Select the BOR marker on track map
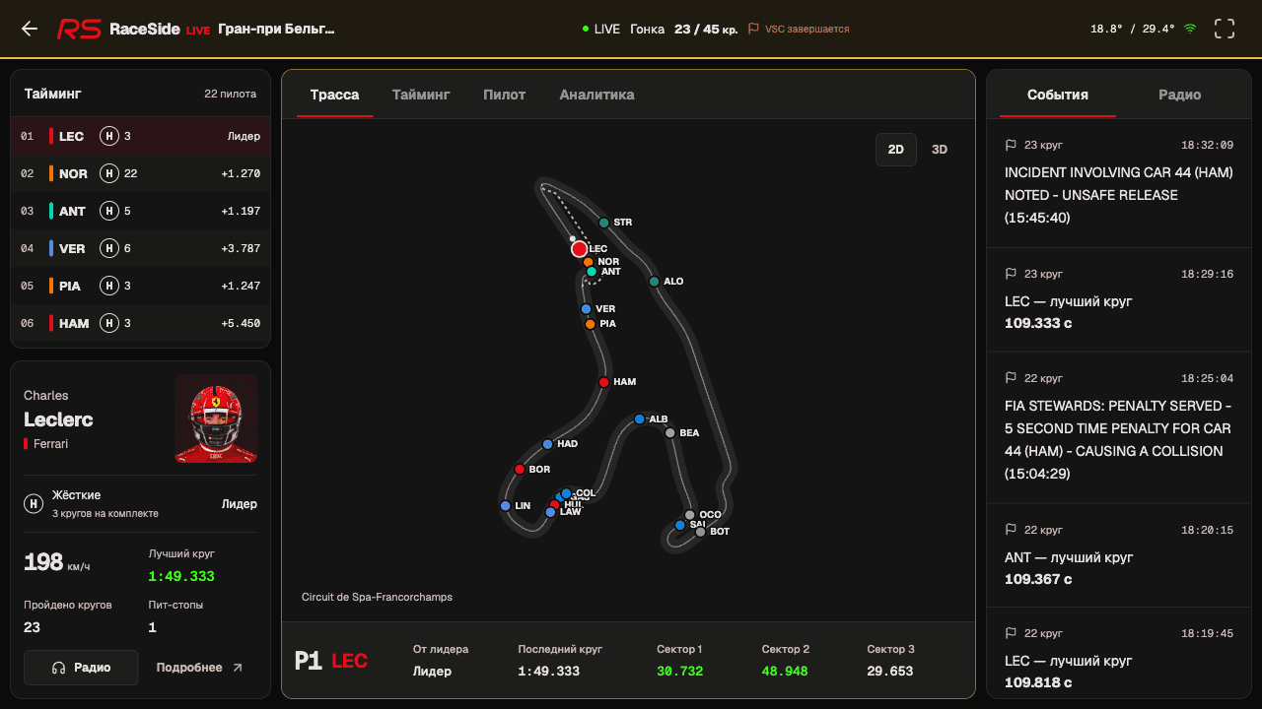The width and height of the screenshot is (1262, 709). point(520,470)
